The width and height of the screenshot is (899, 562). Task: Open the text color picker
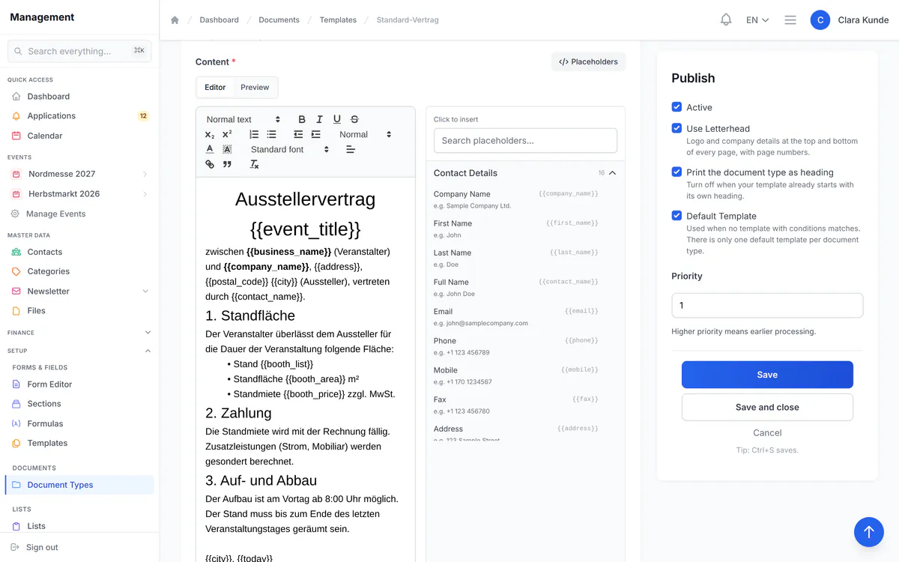coord(210,149)
